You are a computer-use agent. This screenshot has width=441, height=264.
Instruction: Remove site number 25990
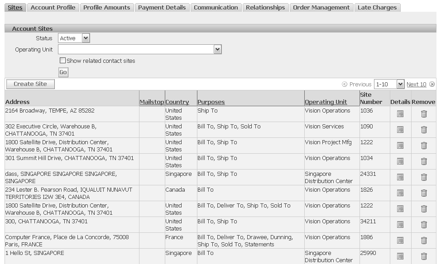[424, 256]
